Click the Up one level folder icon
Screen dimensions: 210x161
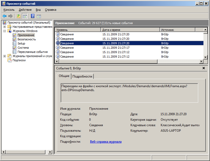[x=18, y=16]
